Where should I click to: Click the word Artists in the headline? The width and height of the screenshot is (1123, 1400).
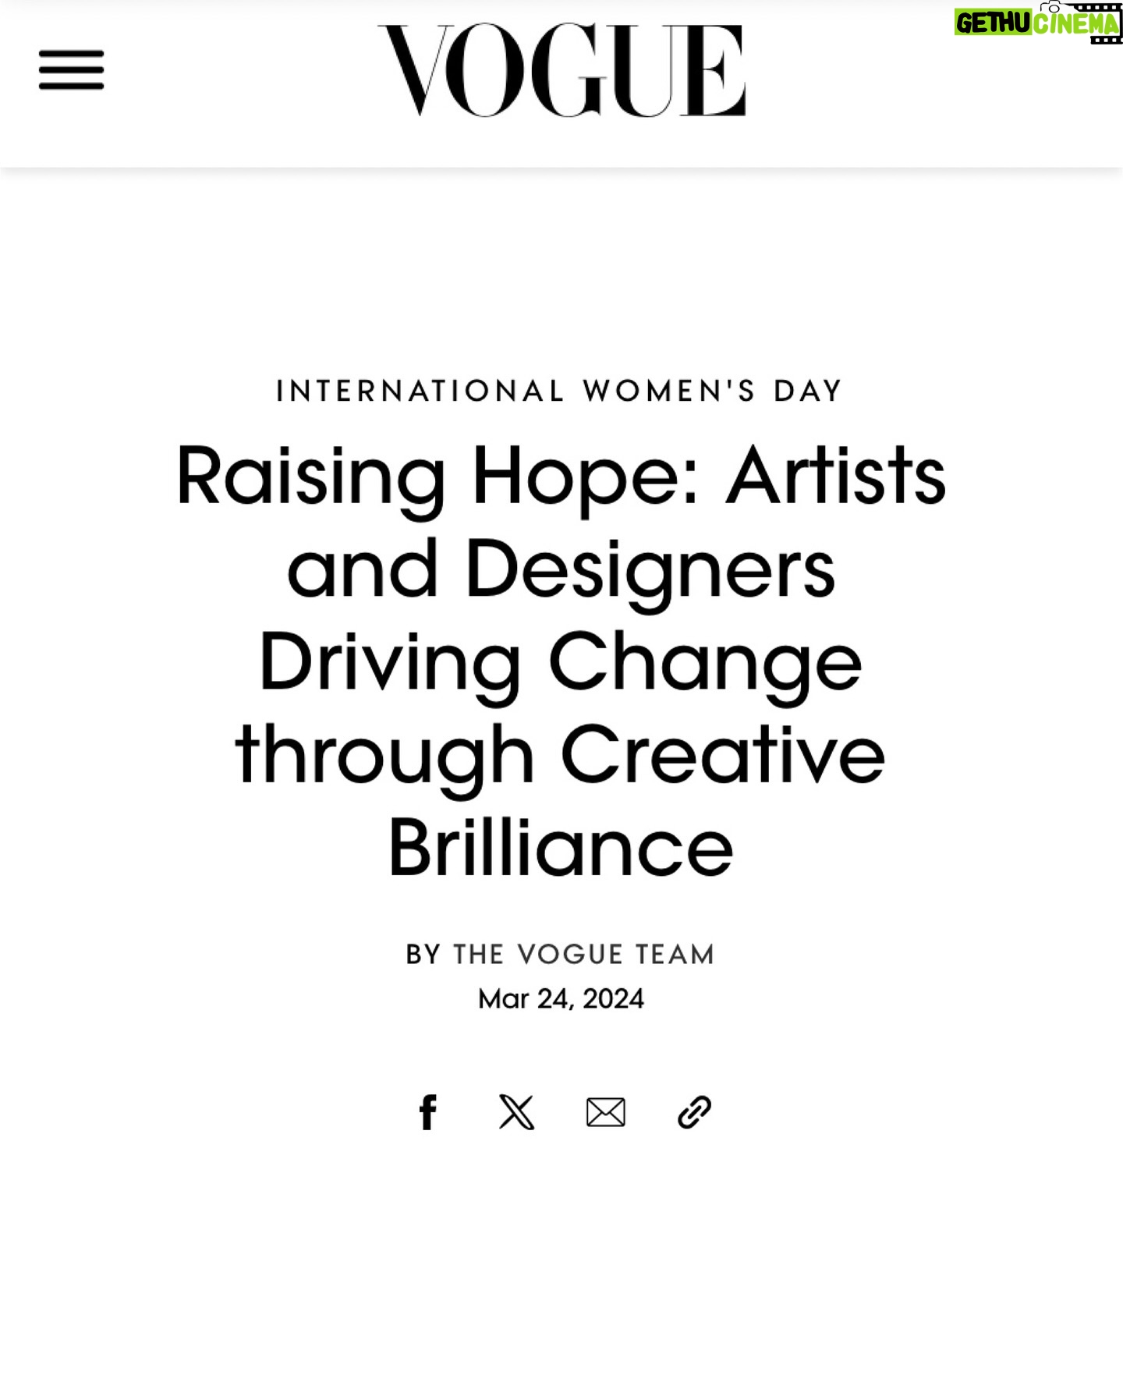point(836,476)
